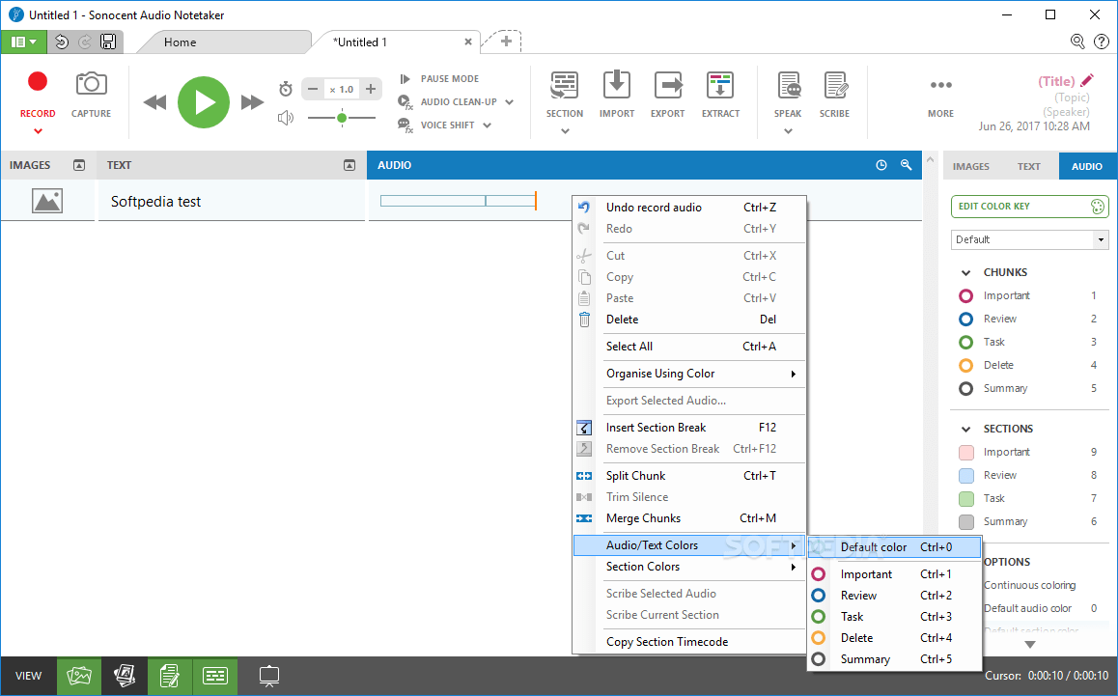The image size is (1118, 696).
Task: Click the Edit Color Key button
Action: [x=1029, y=206]
